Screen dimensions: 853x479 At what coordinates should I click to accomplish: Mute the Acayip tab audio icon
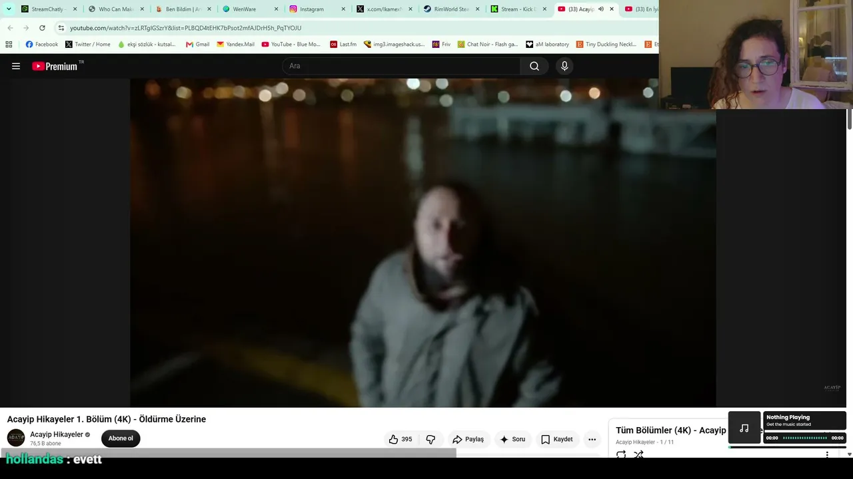coord(601,9)
